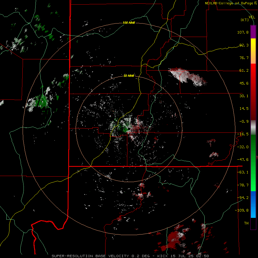Pick the gray-white segment of the color bar
The width and height of the screenshot is (258, 258).
tap(253, 128)
